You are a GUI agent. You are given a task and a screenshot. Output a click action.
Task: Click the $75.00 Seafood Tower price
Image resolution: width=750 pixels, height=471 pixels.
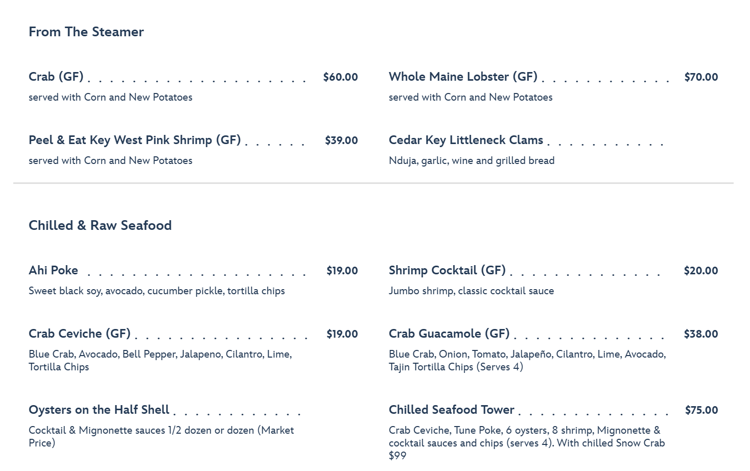tap(701, 410)
